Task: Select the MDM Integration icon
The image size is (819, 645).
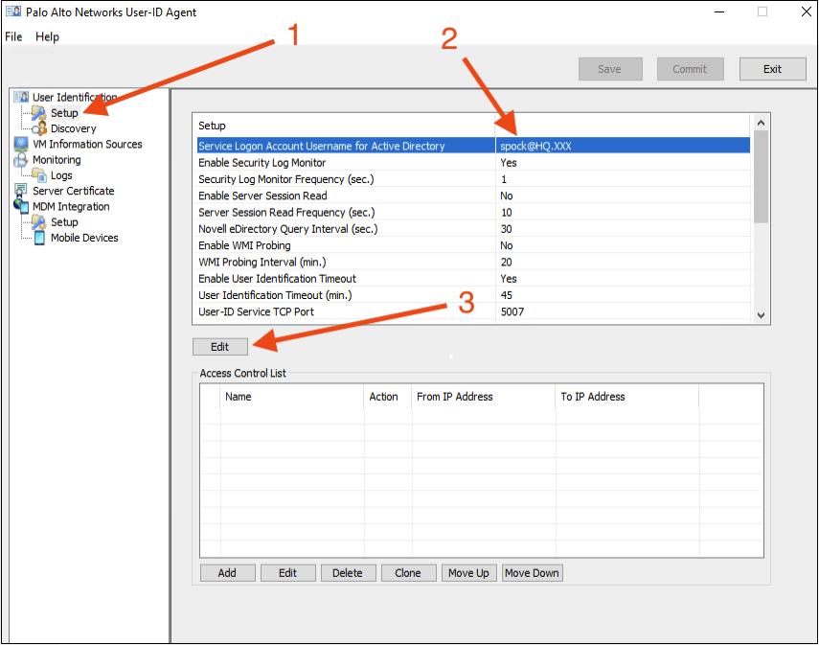Action: pyautogui.click(x=21, y=206)
